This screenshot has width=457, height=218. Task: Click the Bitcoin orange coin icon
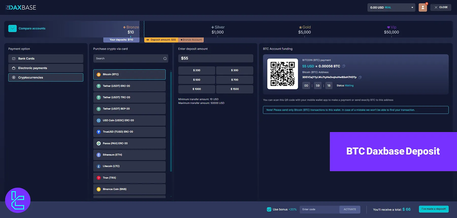99,74
